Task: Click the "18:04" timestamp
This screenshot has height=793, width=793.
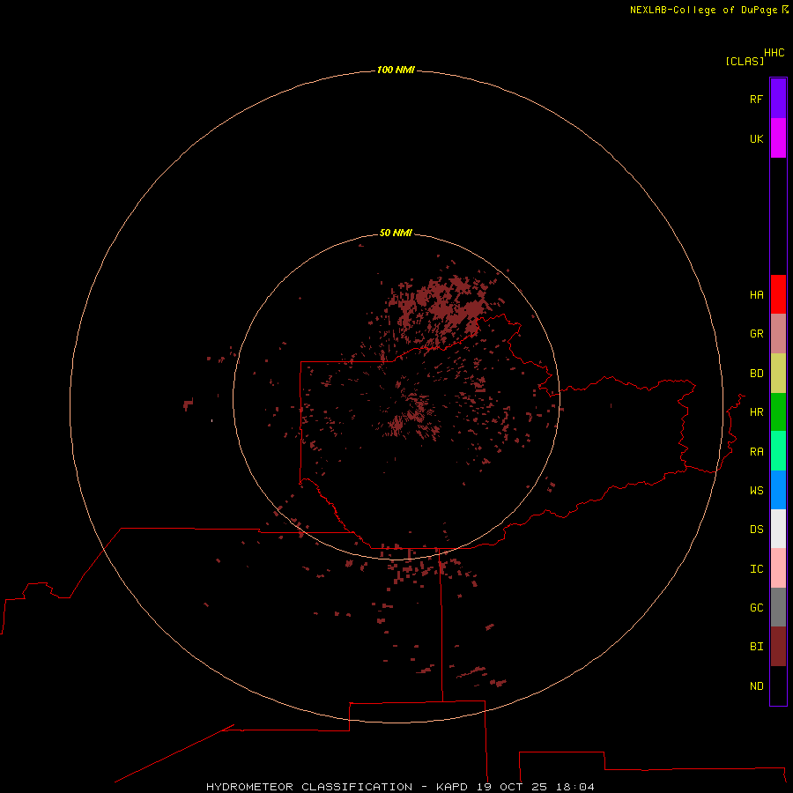Action: click(575, 787)
